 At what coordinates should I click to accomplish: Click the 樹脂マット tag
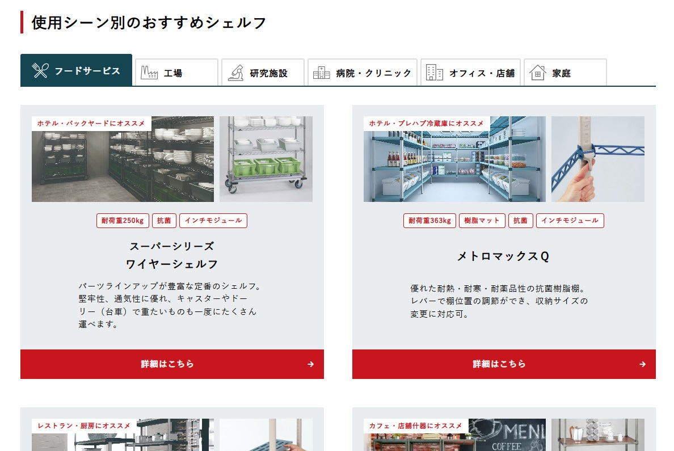pos(482,221)
